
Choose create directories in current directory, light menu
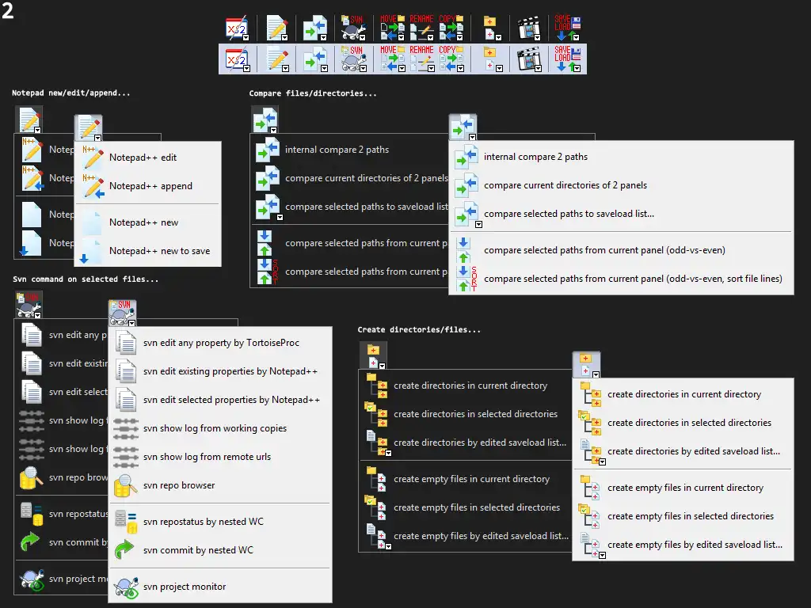(683, 394)
